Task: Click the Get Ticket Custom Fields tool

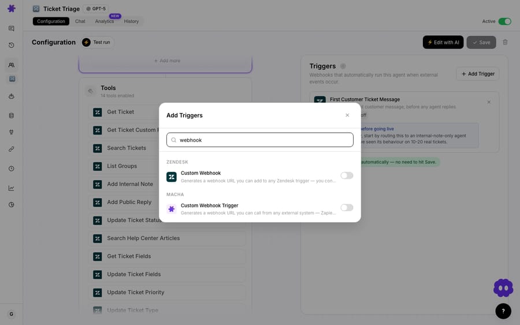Action: pos(124,130)
